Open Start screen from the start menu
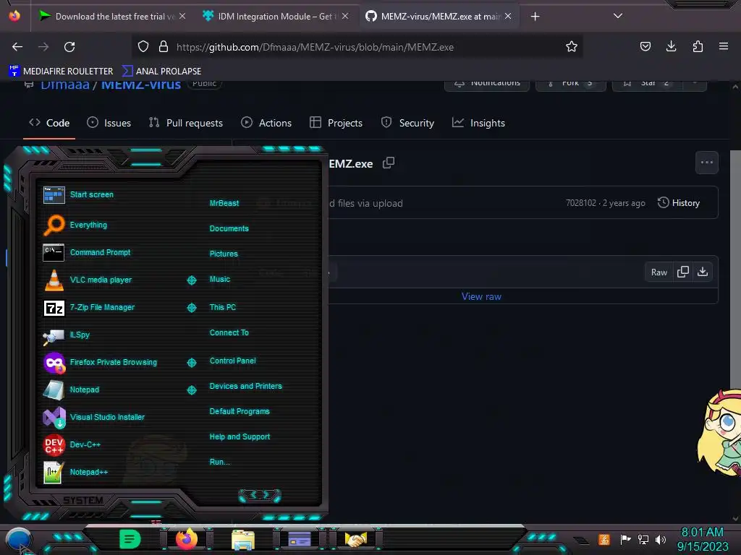The height and width of the screenshot is (555, 741). pyautogui.click(x=92, y=194)
